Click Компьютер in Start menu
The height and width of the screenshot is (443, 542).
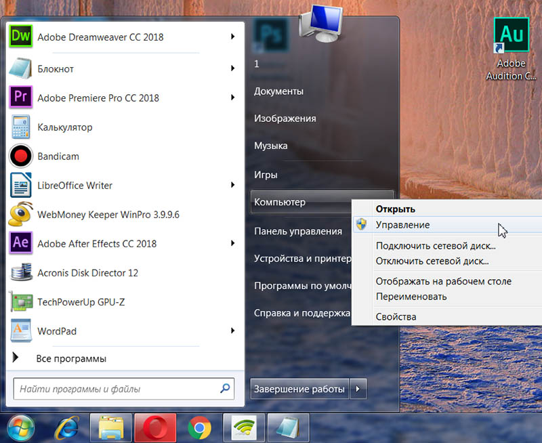point(301,202)
